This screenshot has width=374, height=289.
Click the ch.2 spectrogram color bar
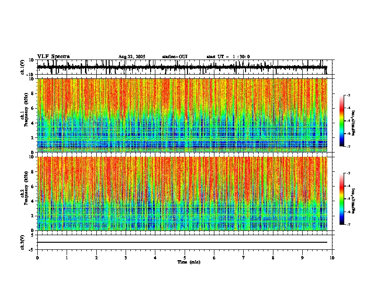pyautogui.click(x=342, y=199)
